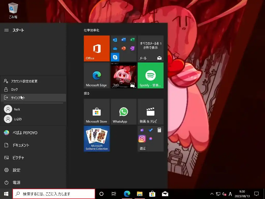Open Mail from the taskbar

(165, 194)
